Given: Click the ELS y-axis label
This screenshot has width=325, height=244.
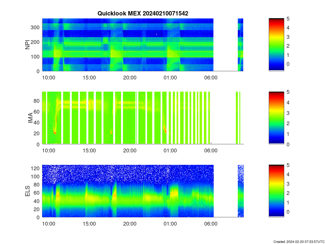Looking at the screenshot, I should pos(27,191).
